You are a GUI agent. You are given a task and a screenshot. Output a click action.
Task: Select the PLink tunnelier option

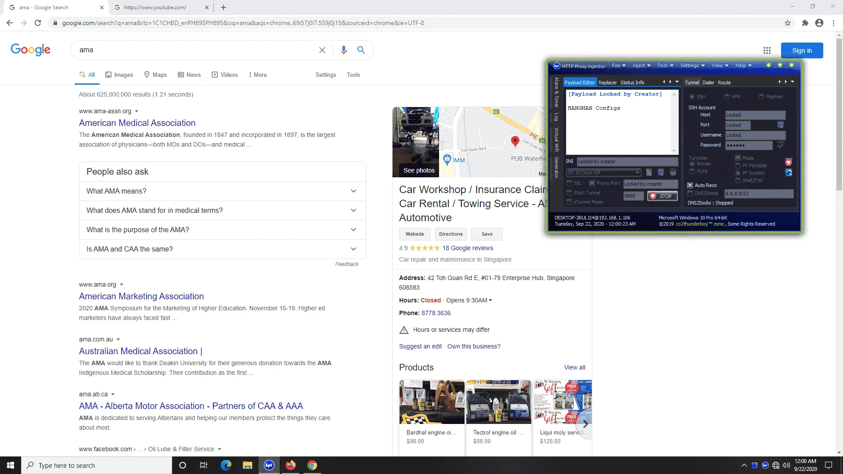pos(692,171)
